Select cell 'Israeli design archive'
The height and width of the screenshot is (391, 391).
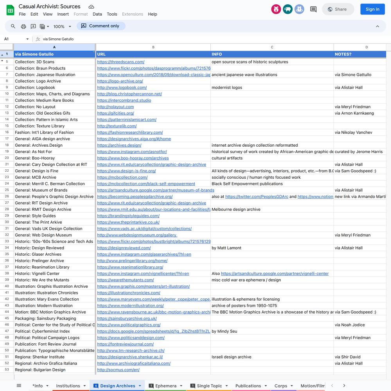(x=272, y=357)
